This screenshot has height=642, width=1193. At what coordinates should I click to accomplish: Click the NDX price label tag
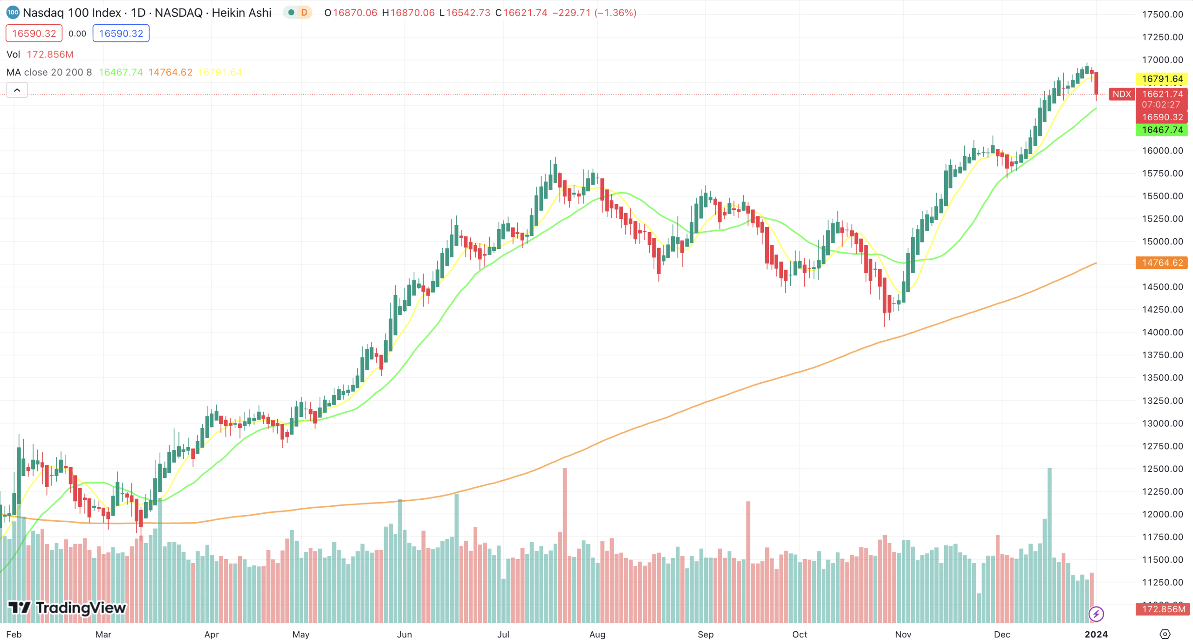[1122, 94]
